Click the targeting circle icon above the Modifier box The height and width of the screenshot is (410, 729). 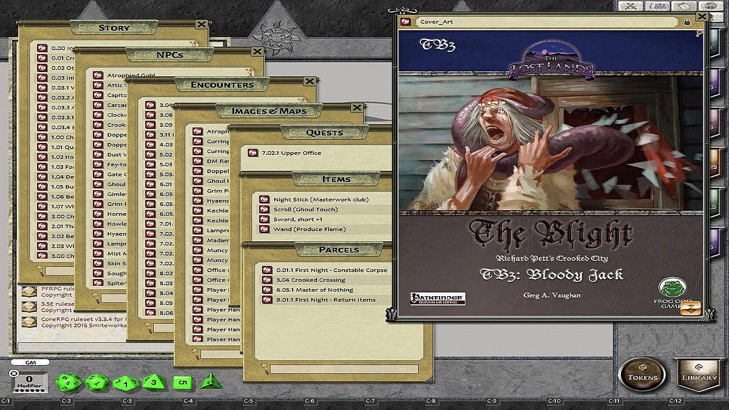[14, 374]
